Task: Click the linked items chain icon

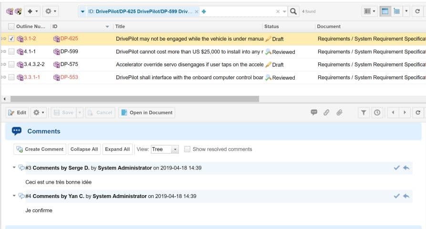Action: click(x=327, y=113)
